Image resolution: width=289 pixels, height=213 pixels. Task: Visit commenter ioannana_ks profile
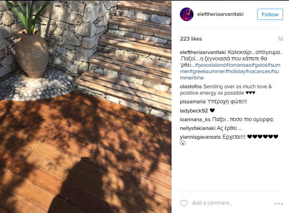pyautogui.click(x=195, y=120)
